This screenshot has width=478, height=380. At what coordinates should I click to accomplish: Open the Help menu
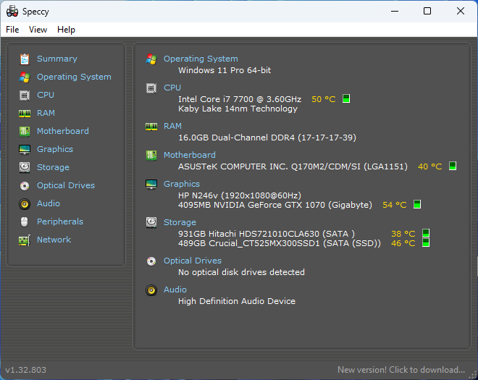pos(66,30)
